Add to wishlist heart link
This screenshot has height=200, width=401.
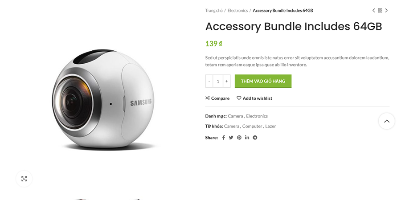coord(254,98)
